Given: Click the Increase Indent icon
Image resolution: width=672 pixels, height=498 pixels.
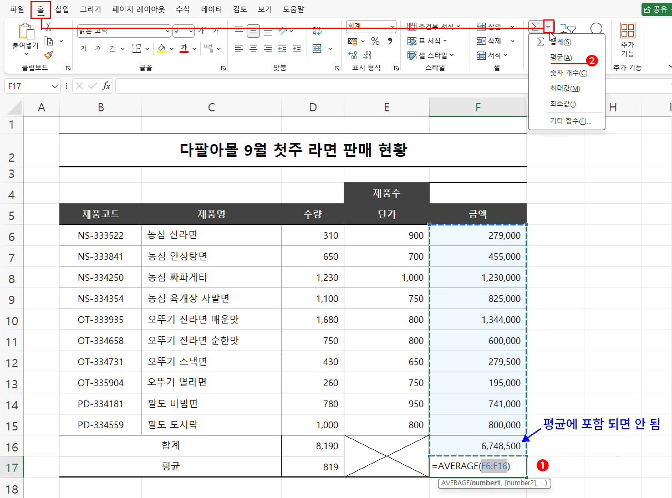Looking at the screenshot, I should pyautogui.click(x=297, y=49).
